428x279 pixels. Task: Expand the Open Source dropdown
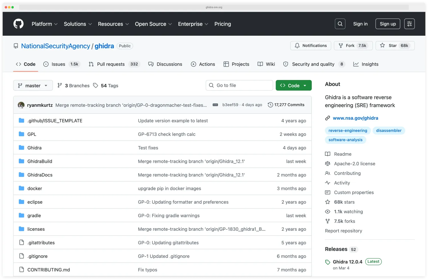[154, 24]
